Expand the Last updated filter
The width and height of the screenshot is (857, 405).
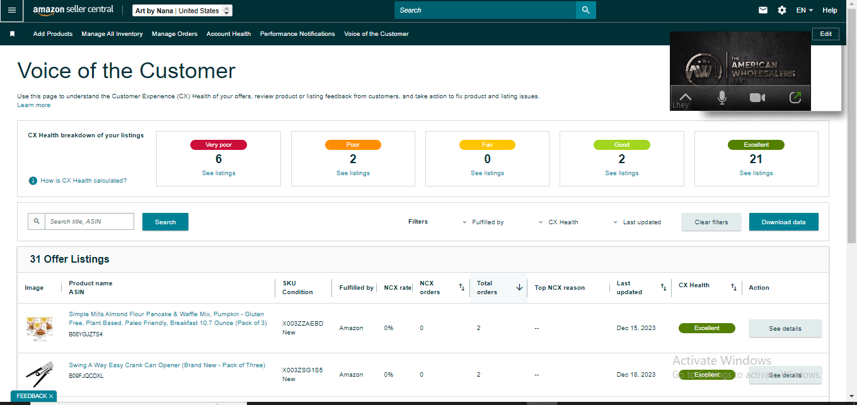coord(637,222)
